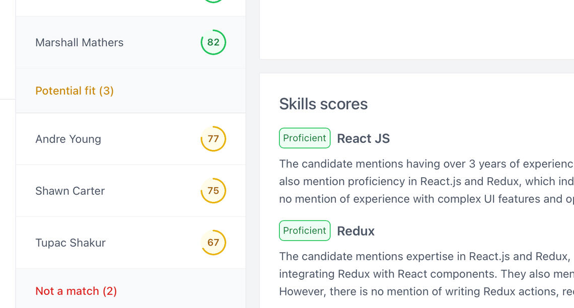Click the Redux skill title
574x308 pixels.
coord(356,231)
